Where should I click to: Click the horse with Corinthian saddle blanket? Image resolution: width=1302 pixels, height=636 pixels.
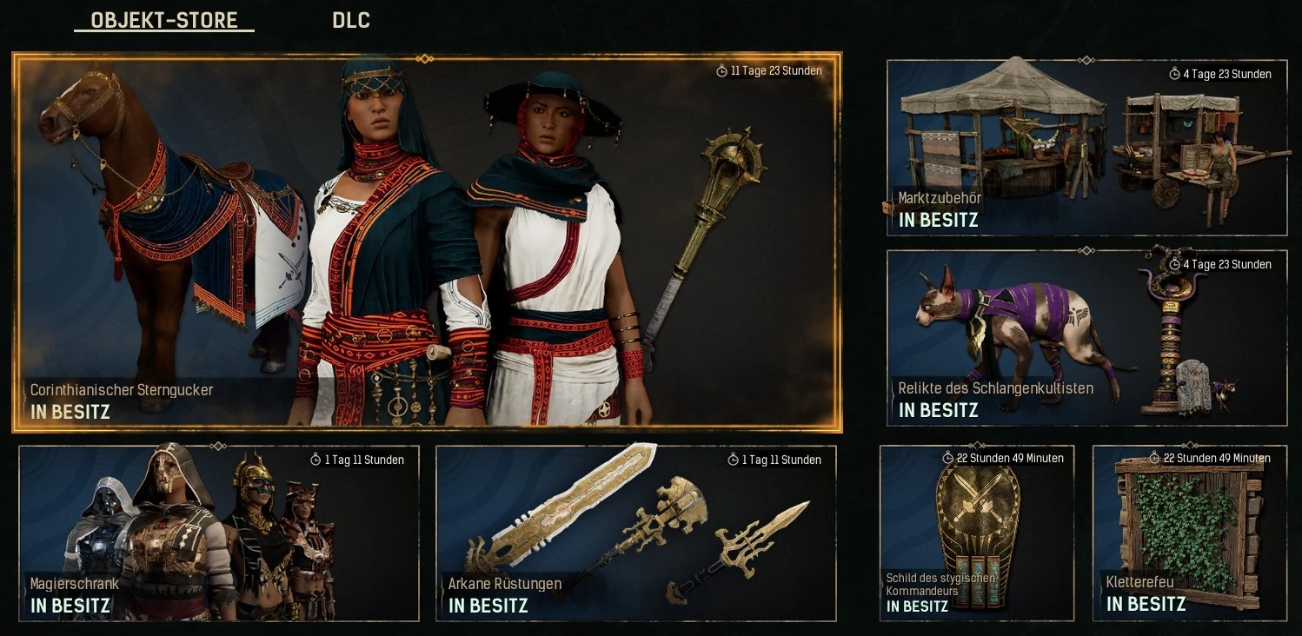coord(165,217)
